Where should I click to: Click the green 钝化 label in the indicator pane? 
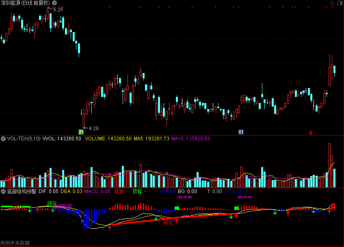(x=52, y=203)
